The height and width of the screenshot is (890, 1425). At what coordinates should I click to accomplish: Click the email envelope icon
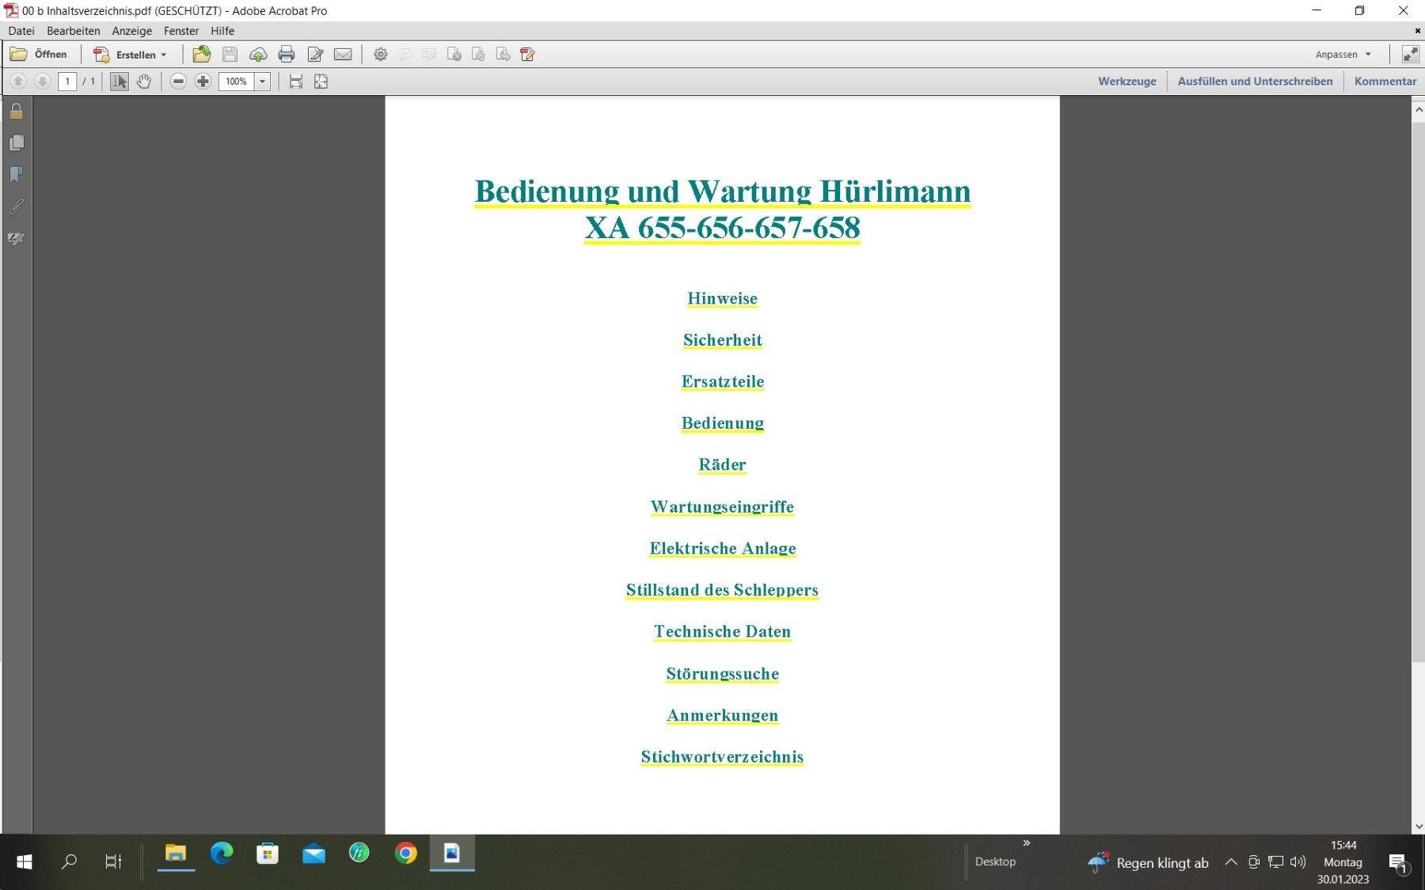[343, 55]
